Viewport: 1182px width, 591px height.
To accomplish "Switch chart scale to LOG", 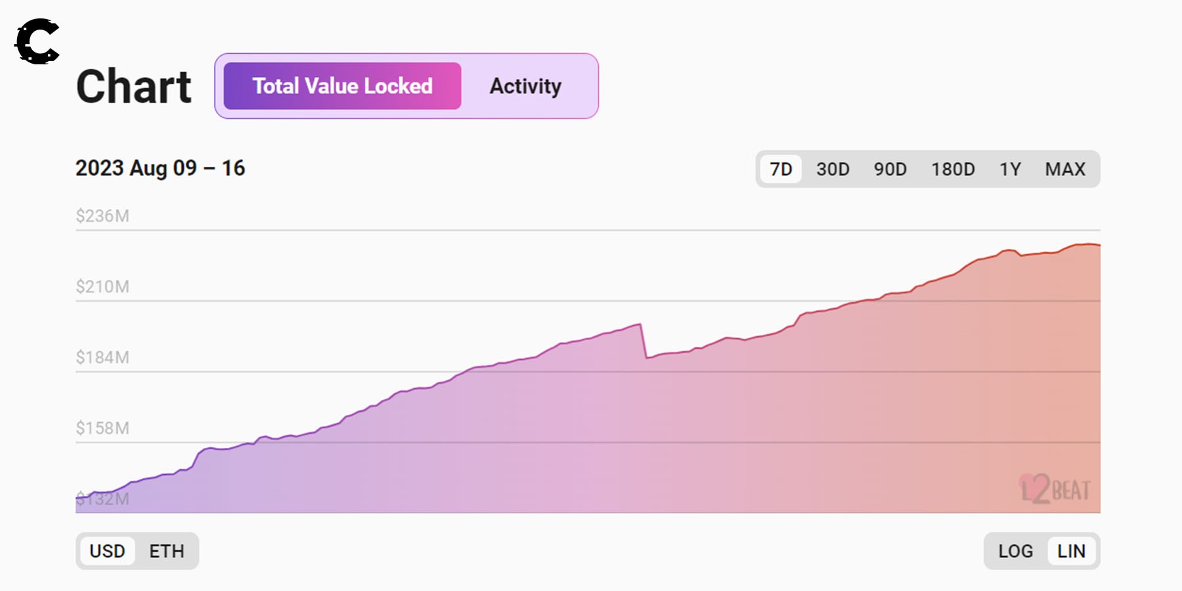I will coord(1015,551).
